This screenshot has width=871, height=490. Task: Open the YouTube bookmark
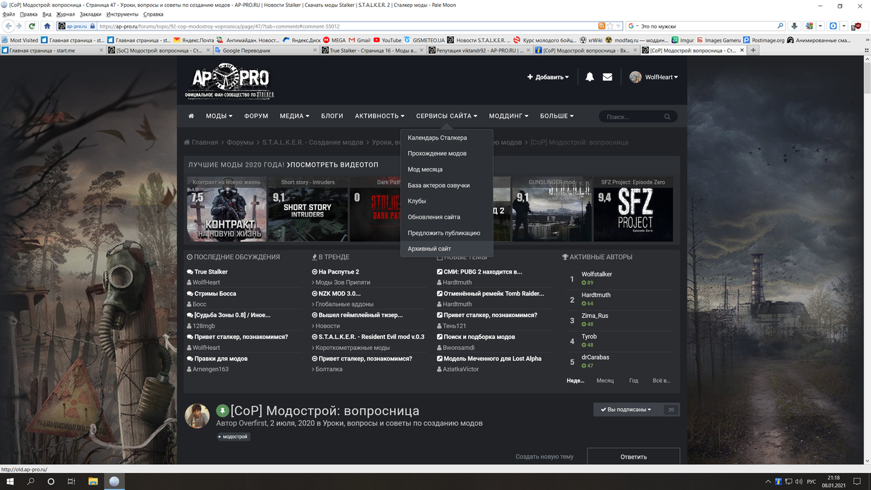coord(387,40)
